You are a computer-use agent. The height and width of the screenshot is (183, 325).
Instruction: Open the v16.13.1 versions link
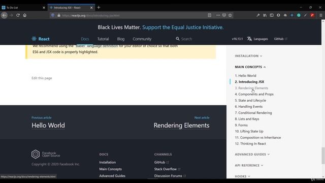(237, 39)
